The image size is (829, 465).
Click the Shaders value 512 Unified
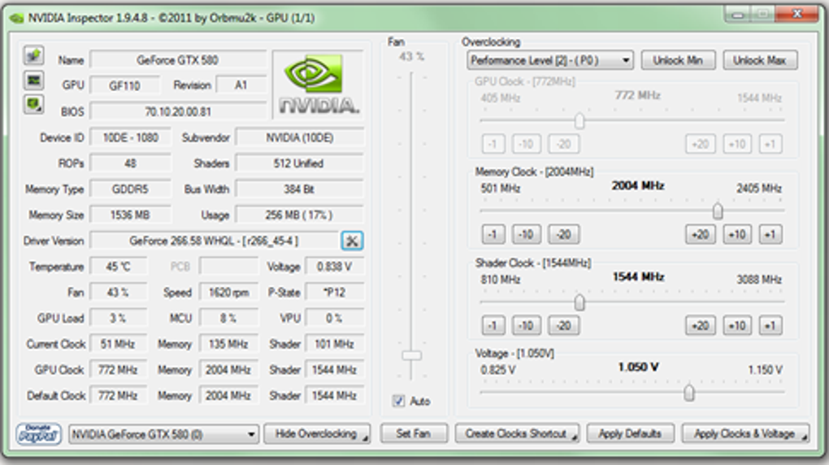[299, 163]
